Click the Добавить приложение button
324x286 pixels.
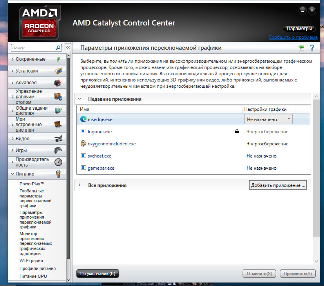(x=278, y=185)
